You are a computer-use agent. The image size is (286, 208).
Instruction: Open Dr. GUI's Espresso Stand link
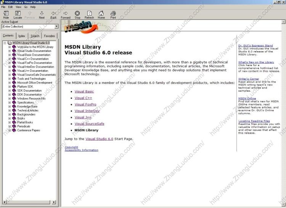click(x=255, y=45)
